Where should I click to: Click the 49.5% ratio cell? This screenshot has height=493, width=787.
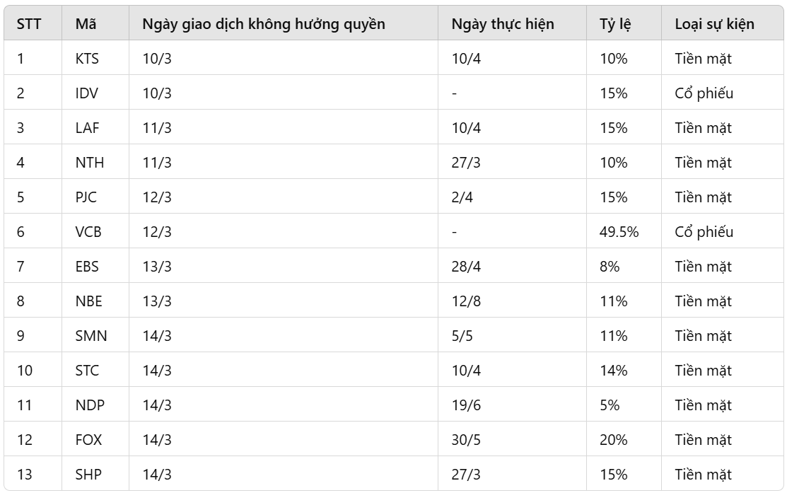619,232
